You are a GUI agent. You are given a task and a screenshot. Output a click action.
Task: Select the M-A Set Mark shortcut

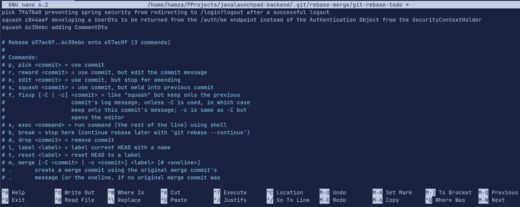pos(392,193)
